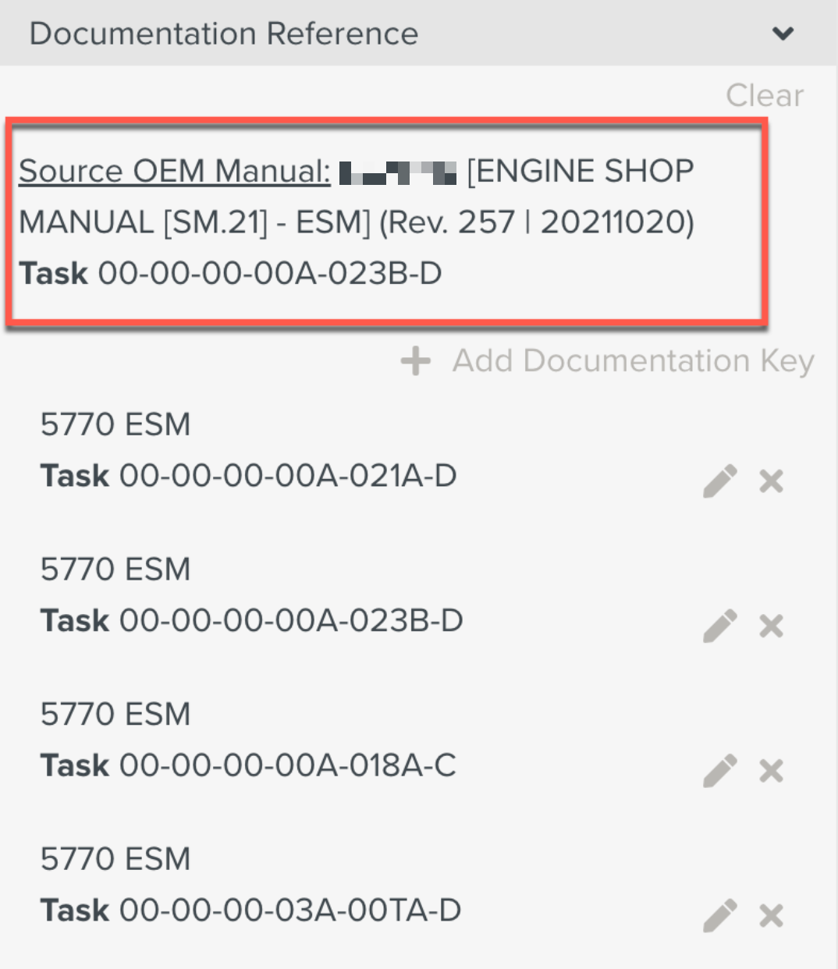Delete the Task 00-00-00-00A-021A-D documentation key

[x=771, y=481]
